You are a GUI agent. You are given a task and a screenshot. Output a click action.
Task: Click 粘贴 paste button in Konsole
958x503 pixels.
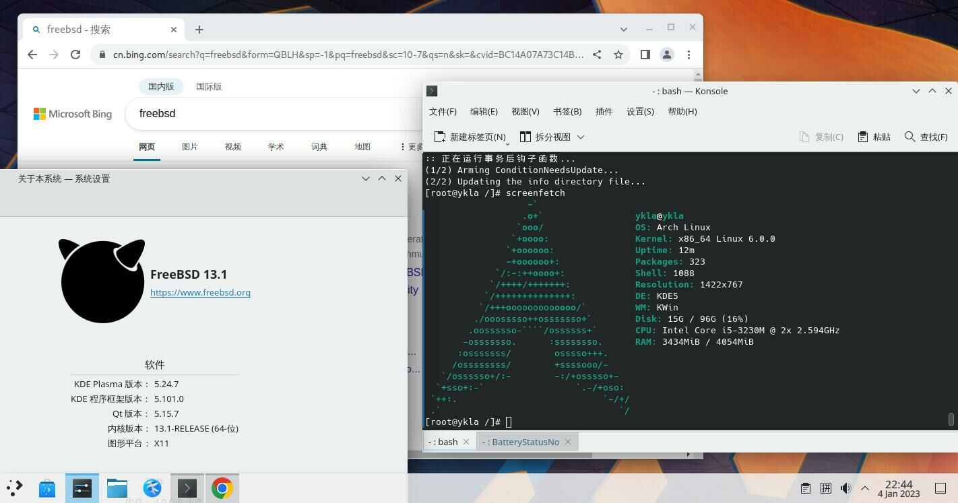pos(874,137)
